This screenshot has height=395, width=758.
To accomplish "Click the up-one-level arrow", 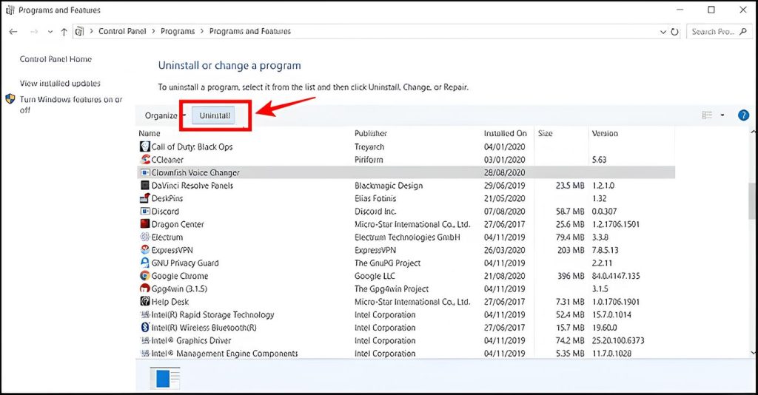I will pos(64,32).
